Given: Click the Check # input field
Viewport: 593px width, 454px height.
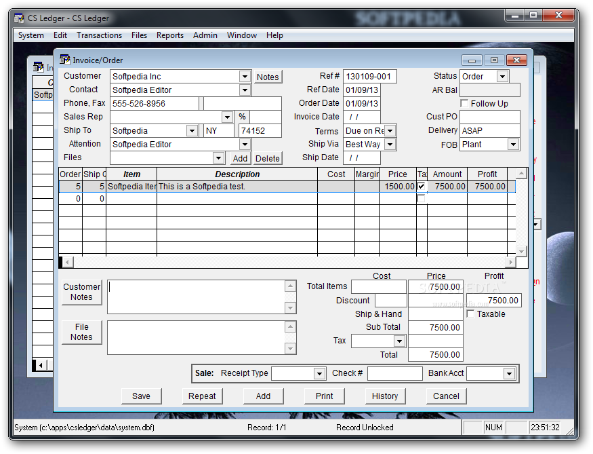Looking at the screenshot, I should click(395, 373).
